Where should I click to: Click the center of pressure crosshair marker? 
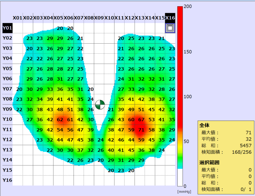100,105
